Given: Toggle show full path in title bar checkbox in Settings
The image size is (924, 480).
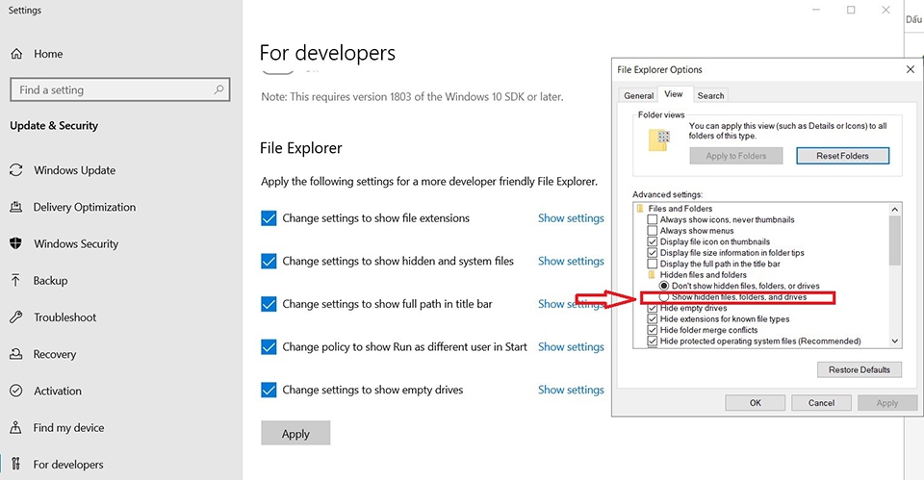Looking at the screenshot, I should click(x=269, y=304).
